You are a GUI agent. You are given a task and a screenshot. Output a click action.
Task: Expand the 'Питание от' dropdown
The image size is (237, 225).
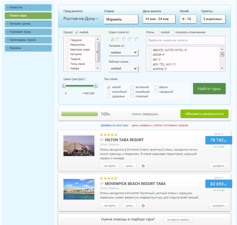point(123,52)
